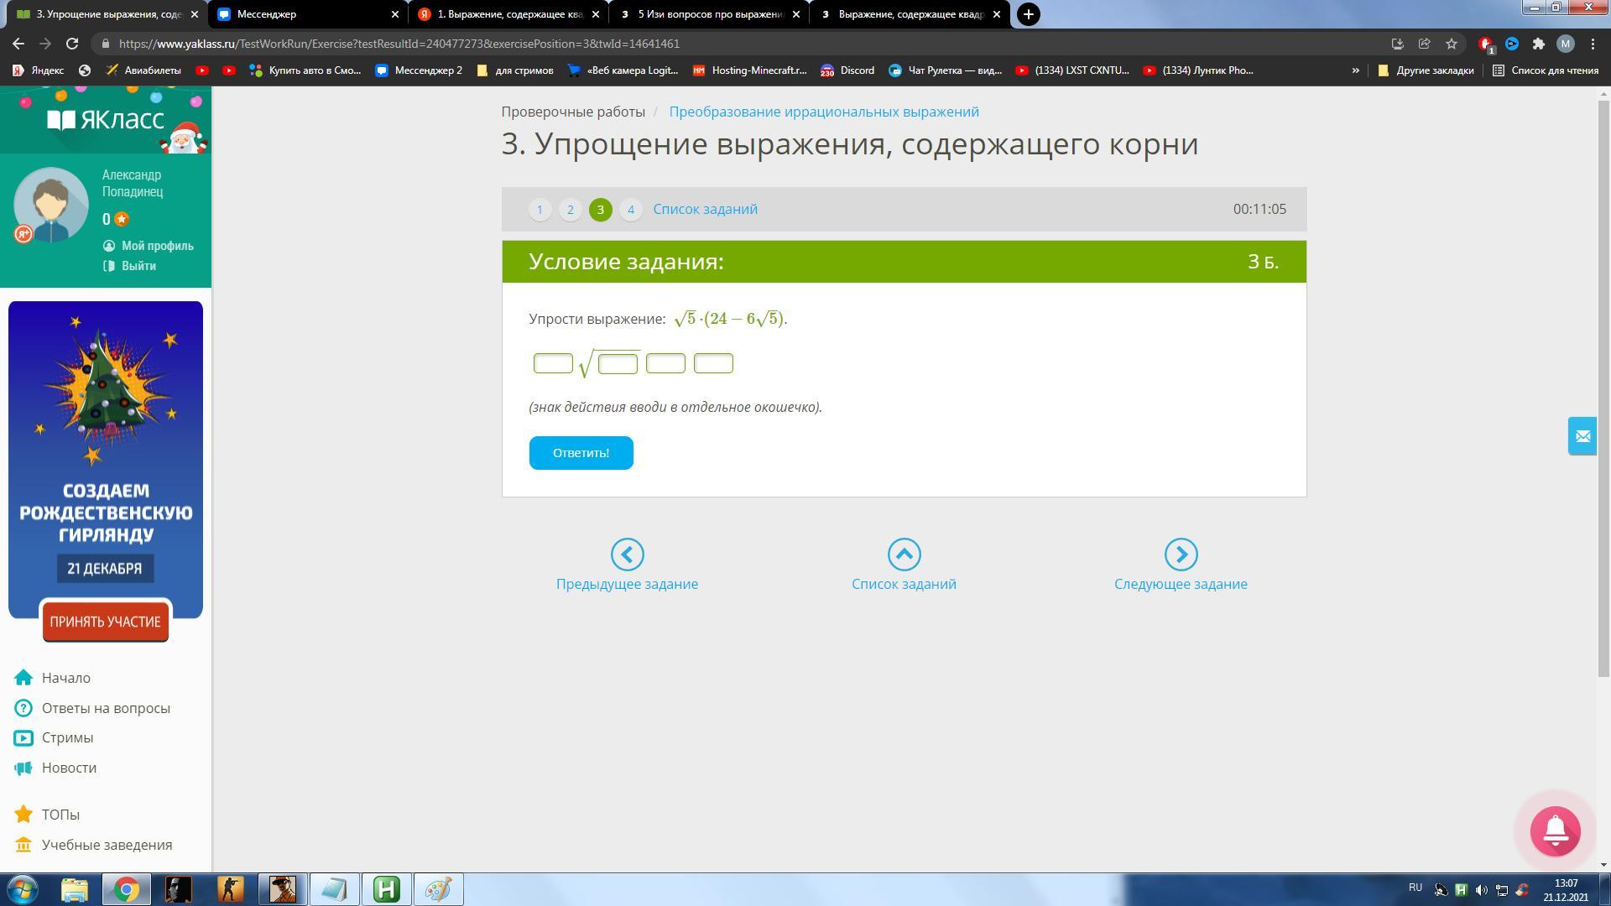This screenshot has width=1611, height=906.
Task: Open the envelope message side tab
Action: coord(1582,436)
